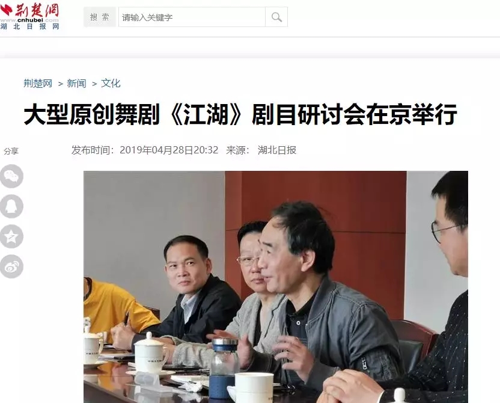
Task: Go to 荆楚网 breadcrumb link
Action: tap(38, 83)
